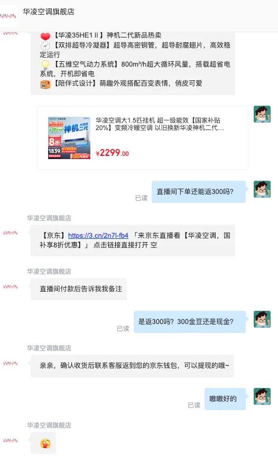
Task: Click 华凌空调旗舰店 title in header
Action: (x=49, y=12)
